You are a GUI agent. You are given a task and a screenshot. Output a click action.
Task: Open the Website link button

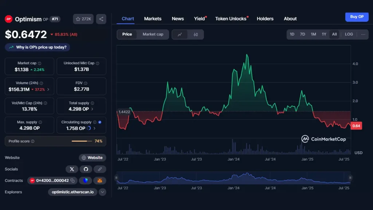point(92,157)
